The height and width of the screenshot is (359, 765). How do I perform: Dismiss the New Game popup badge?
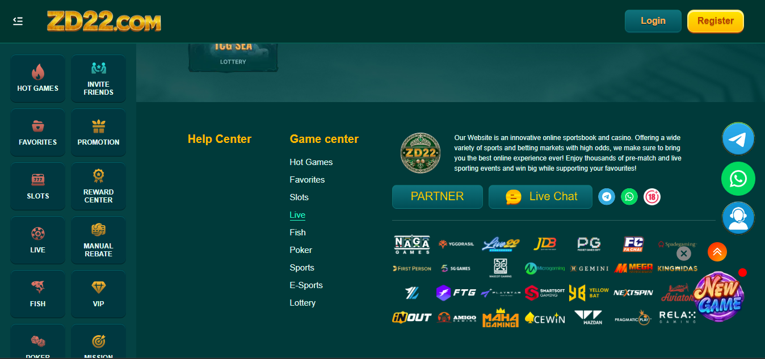click(x=684, y=254)
